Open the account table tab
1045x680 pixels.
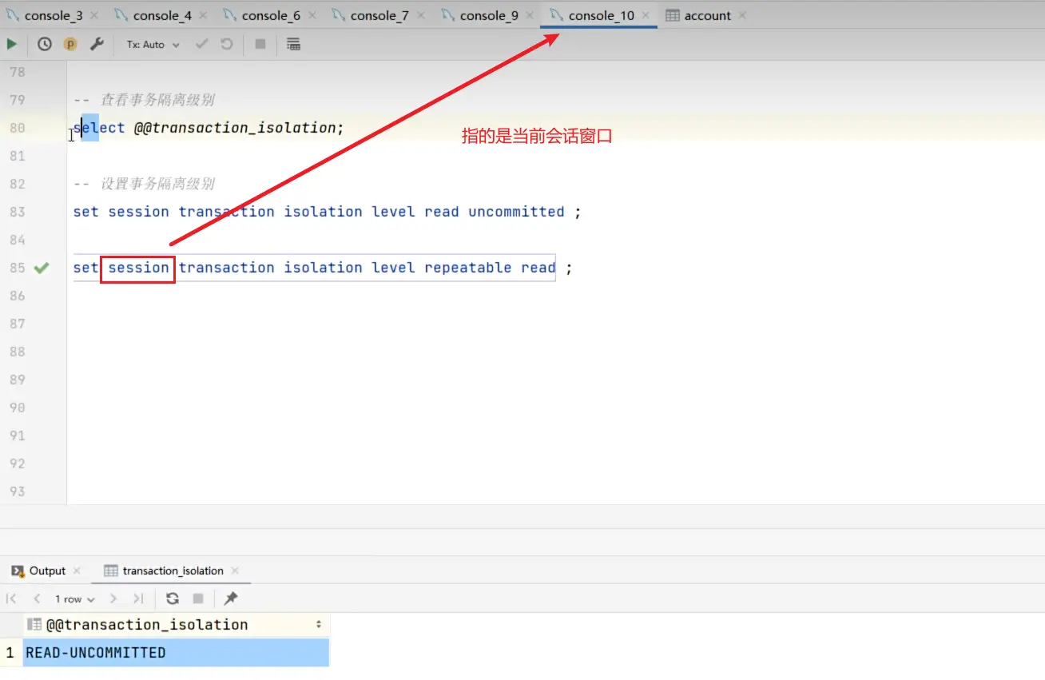click(x=707, y=15)
